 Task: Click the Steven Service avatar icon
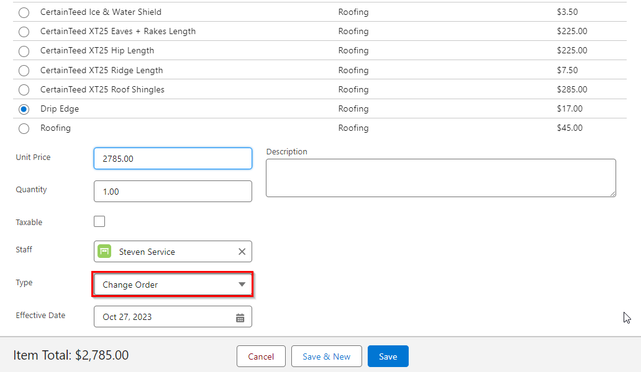click(x=104, y=252)
